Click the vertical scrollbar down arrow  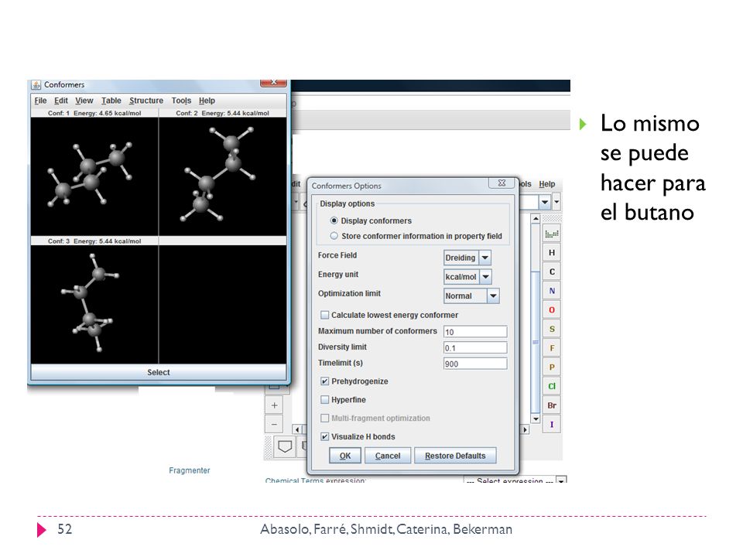pos(536,419)
